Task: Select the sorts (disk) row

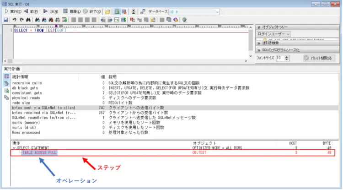Action: [x=175, y=127]
